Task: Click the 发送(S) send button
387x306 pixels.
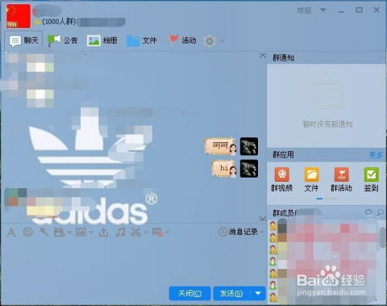Action: [231, 293]
